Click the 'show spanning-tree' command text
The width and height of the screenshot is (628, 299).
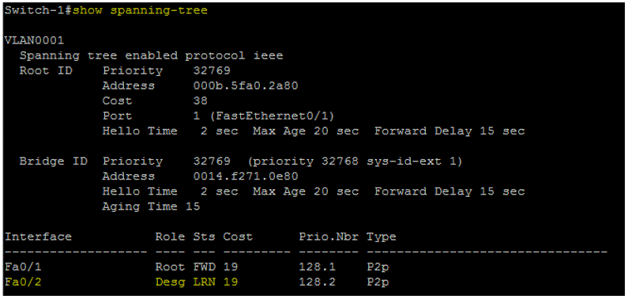140,11
